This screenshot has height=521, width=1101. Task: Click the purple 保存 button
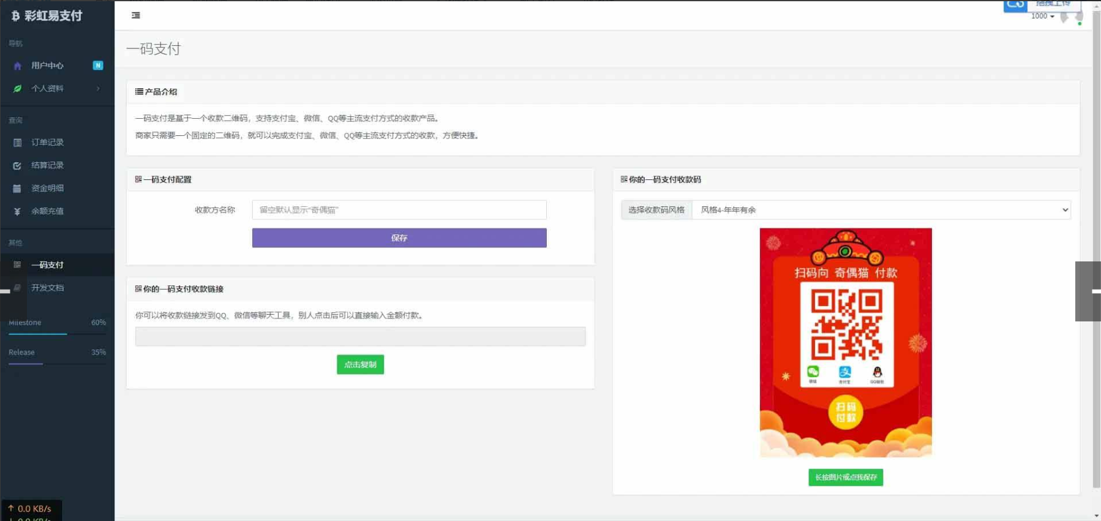399,238
